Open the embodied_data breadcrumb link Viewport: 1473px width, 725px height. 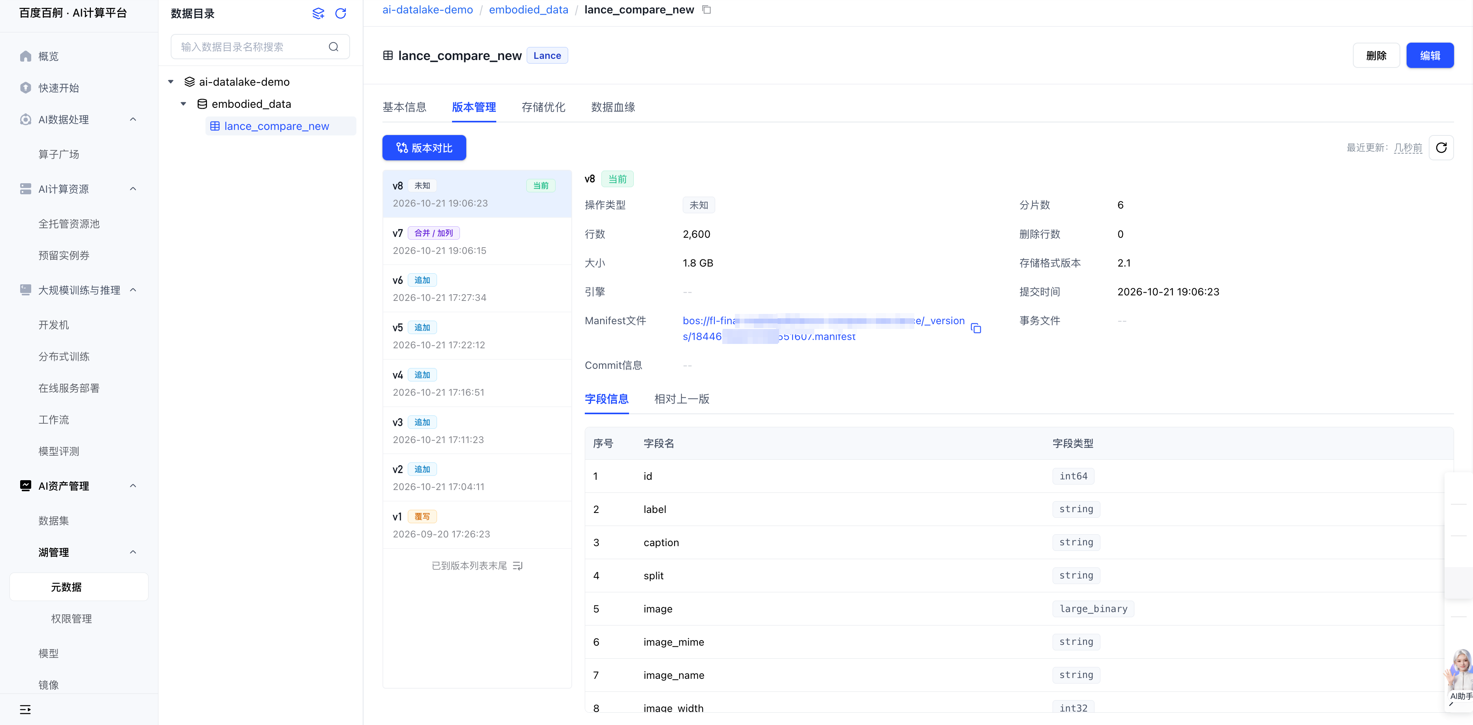528,10
